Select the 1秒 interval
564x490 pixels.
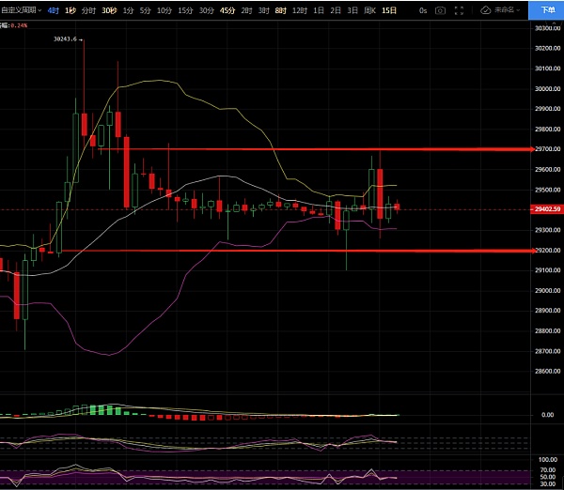[70, 9]
